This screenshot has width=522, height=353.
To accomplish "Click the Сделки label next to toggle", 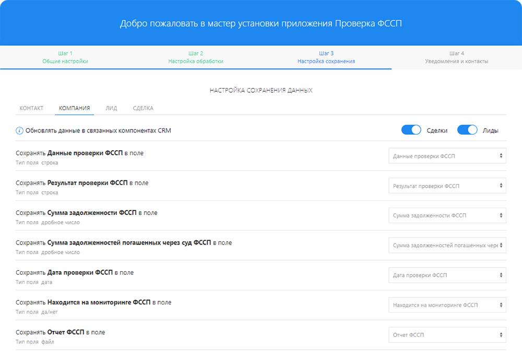I will 437,130.
